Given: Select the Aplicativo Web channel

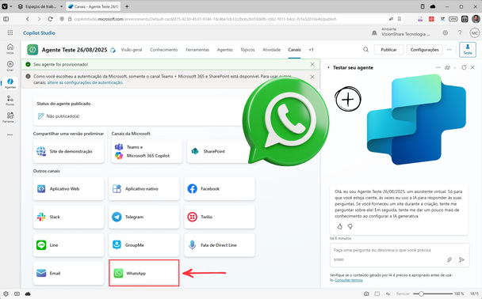Looking at the screenshot, I should point(68,188).
